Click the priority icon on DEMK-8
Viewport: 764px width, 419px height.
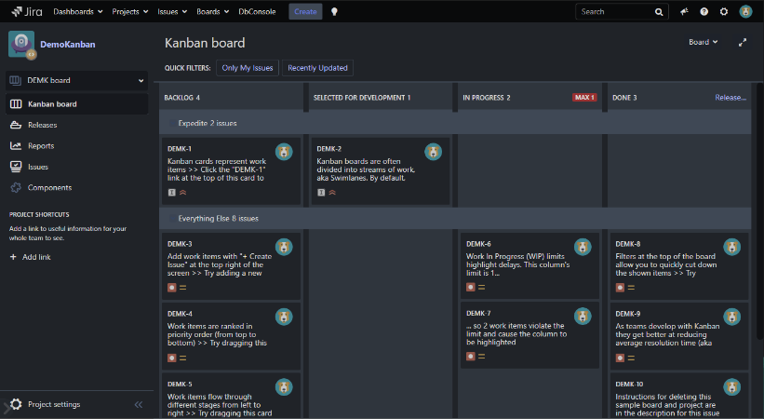631,288
